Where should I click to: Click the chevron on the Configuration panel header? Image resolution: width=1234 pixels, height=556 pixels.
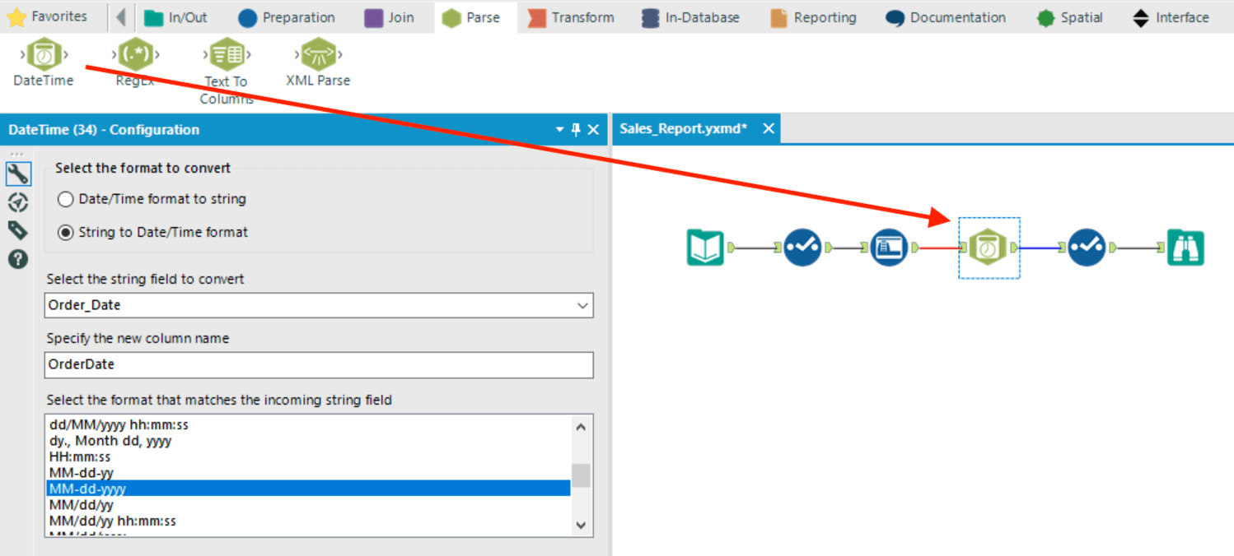point(559,129)
